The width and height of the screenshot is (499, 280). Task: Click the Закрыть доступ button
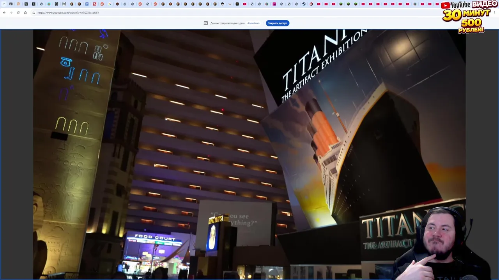pos(278,23)
